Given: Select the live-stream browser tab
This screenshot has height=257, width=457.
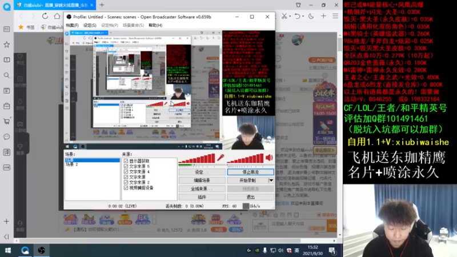Looking at the screenshot, I should coord(54,5).
